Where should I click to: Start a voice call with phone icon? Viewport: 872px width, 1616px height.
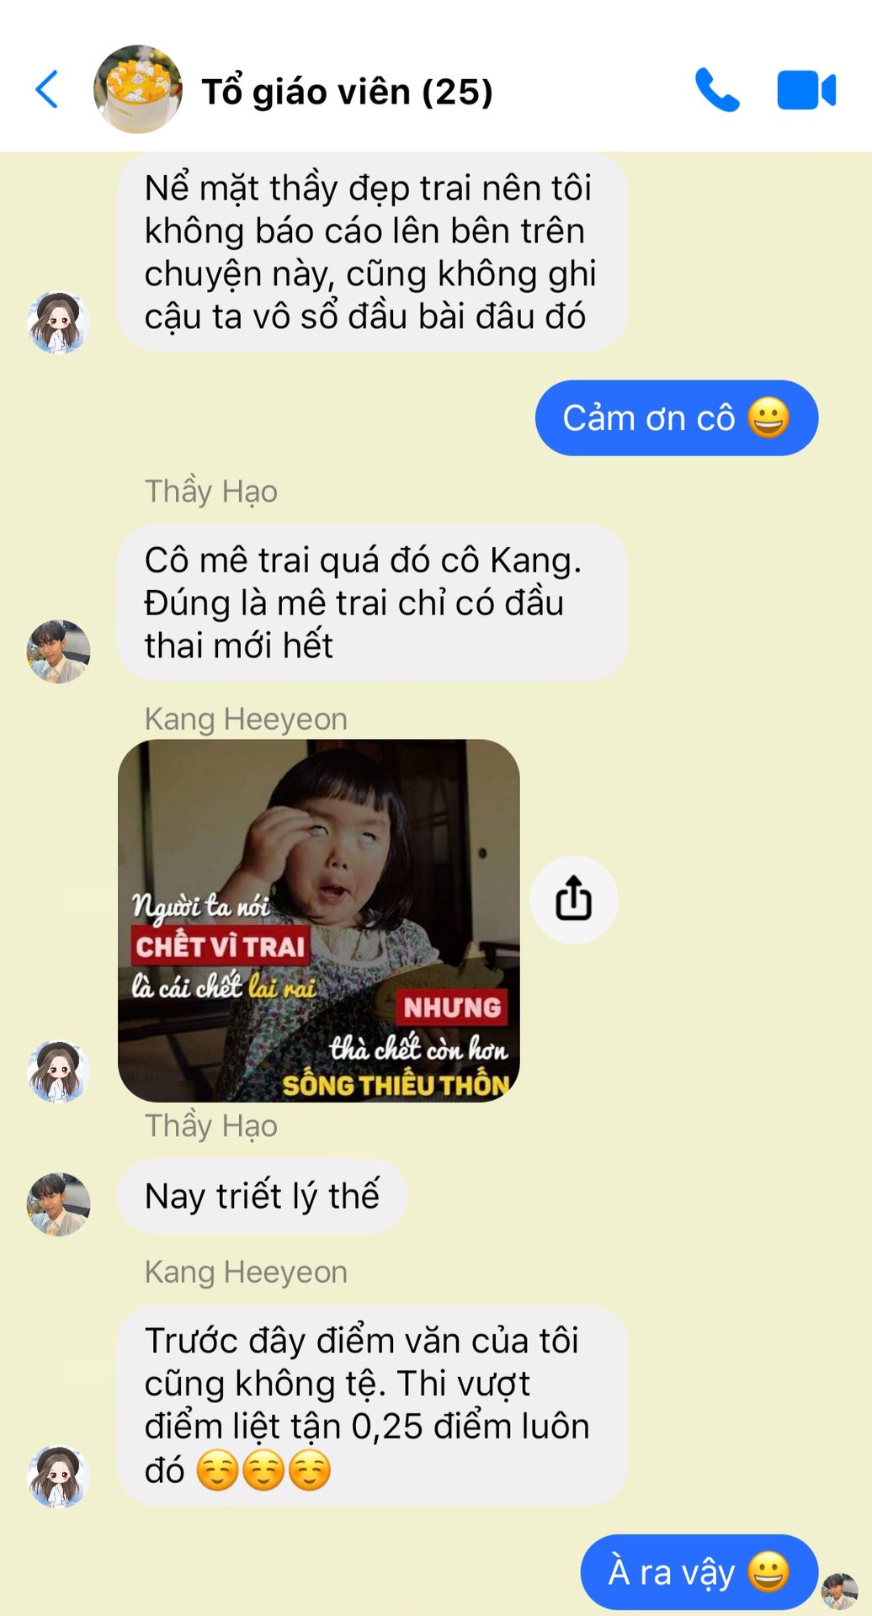[716, 90]
